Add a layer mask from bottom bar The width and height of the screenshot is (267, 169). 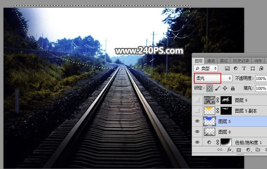tap(239, 150)
